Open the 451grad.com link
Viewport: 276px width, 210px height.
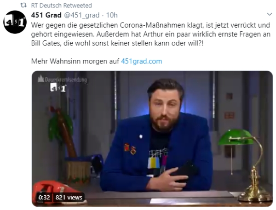coord(141,61)
